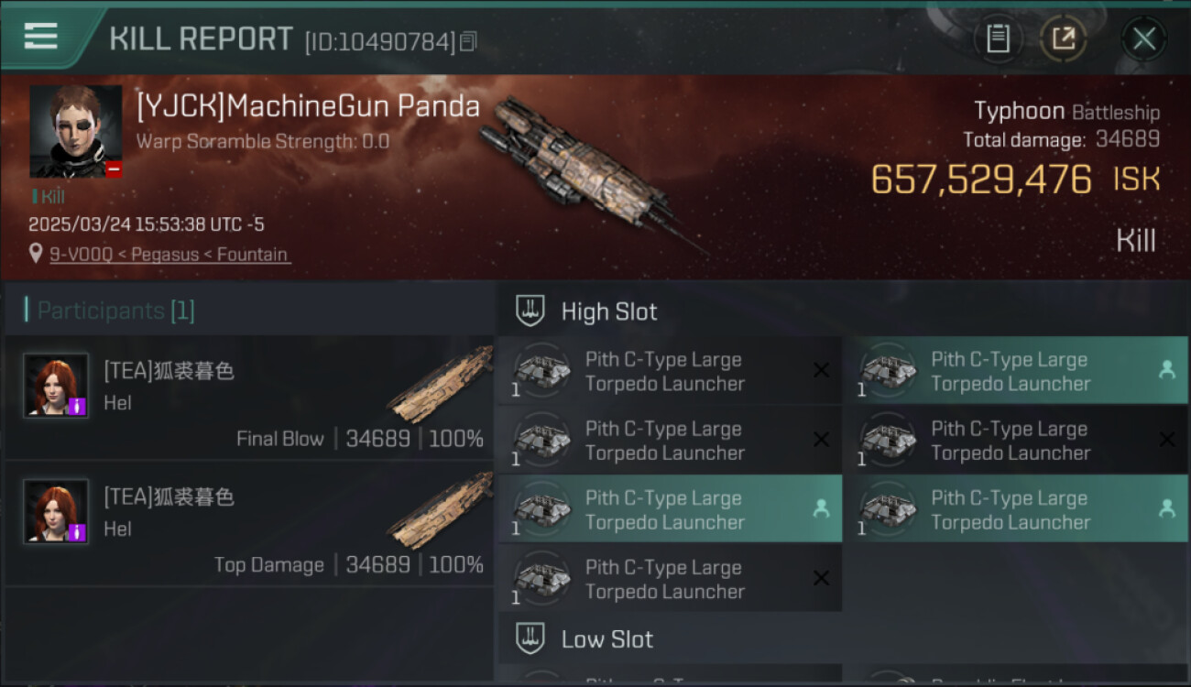
Task: Open Top Damage participant portrait
Action: [56, 511]
